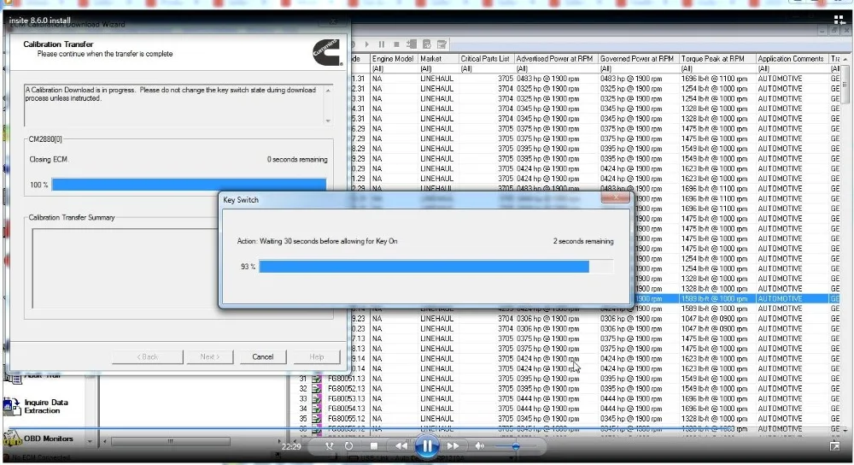Sort by the Application Comments column header
The width and height of the screenshot is (854, 465).
[x=792, y=58]
